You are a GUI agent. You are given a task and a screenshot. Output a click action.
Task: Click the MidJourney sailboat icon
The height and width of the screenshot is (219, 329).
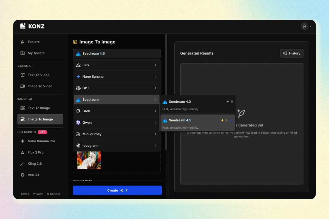pyautogui.click(x=78, y=134)
